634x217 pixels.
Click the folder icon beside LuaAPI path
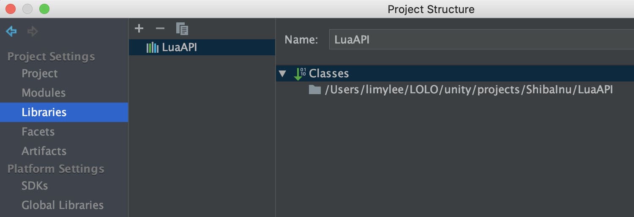coord(314,90)
